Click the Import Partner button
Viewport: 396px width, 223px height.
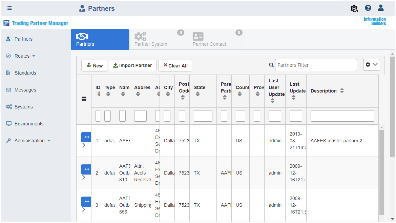(x=132, y=65)
